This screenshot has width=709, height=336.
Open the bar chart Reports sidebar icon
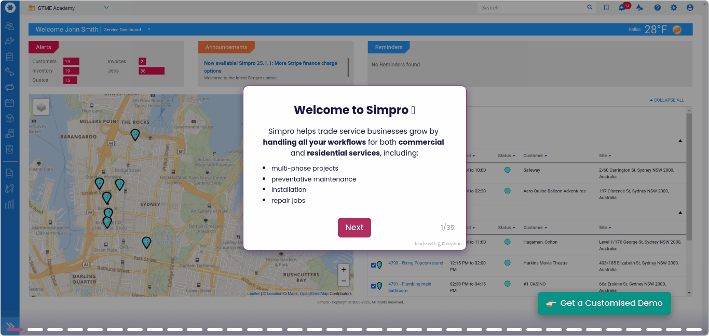coord(9,204)
